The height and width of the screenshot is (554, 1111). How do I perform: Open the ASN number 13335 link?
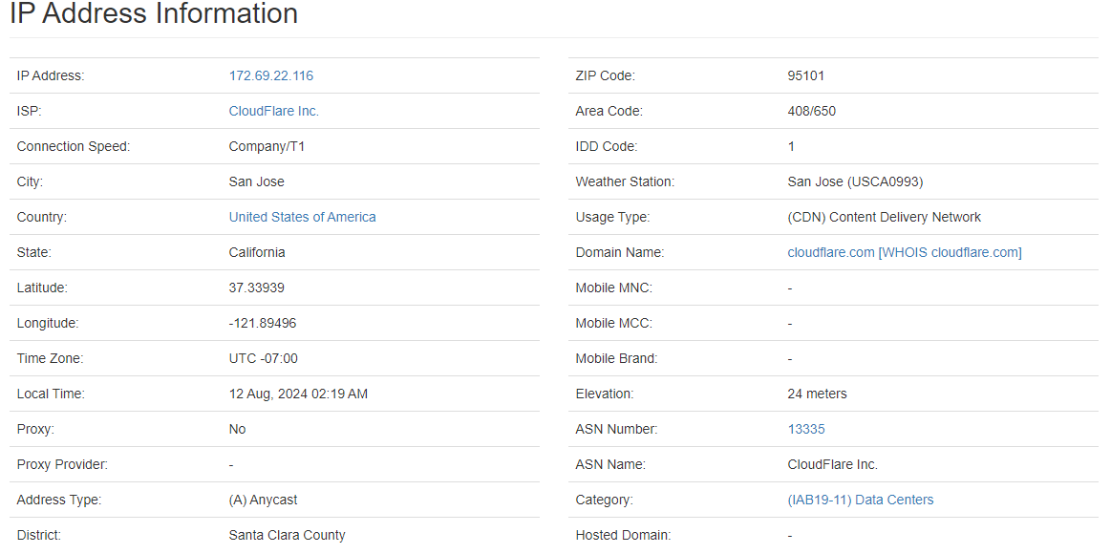tap(805, 429)
